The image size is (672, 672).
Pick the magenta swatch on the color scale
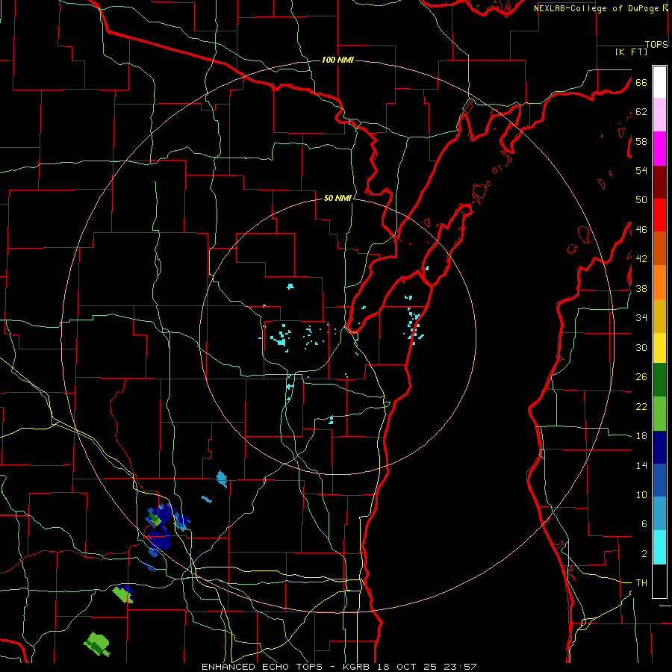coord(659,149)
